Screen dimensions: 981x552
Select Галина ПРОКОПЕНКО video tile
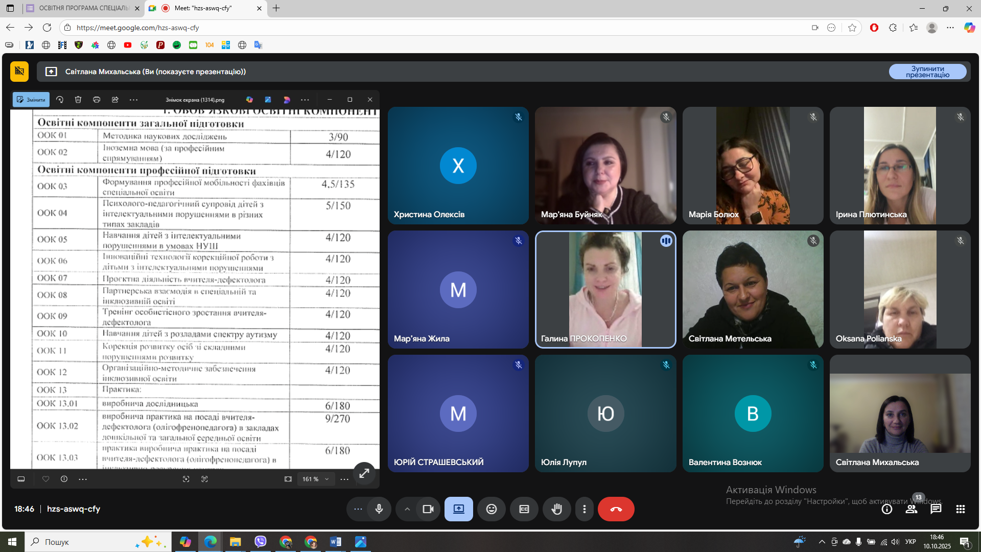(605, 289)
